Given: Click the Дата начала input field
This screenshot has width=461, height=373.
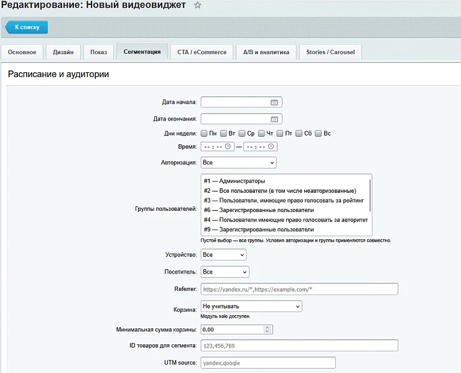Looking at the screenshot, I should click(x=241, y=102).
